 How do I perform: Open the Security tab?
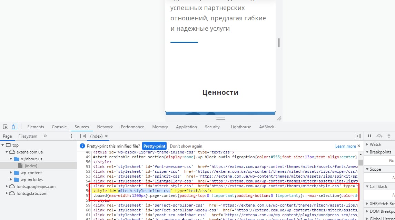[x=212, y=127]
